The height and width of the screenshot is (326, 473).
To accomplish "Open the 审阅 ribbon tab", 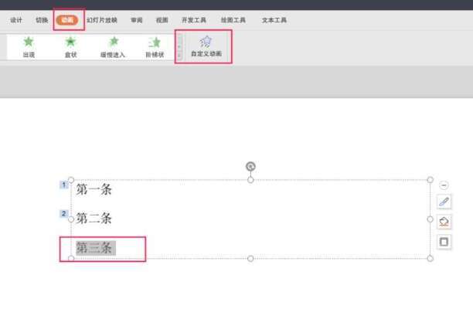I will click(137, 20).
